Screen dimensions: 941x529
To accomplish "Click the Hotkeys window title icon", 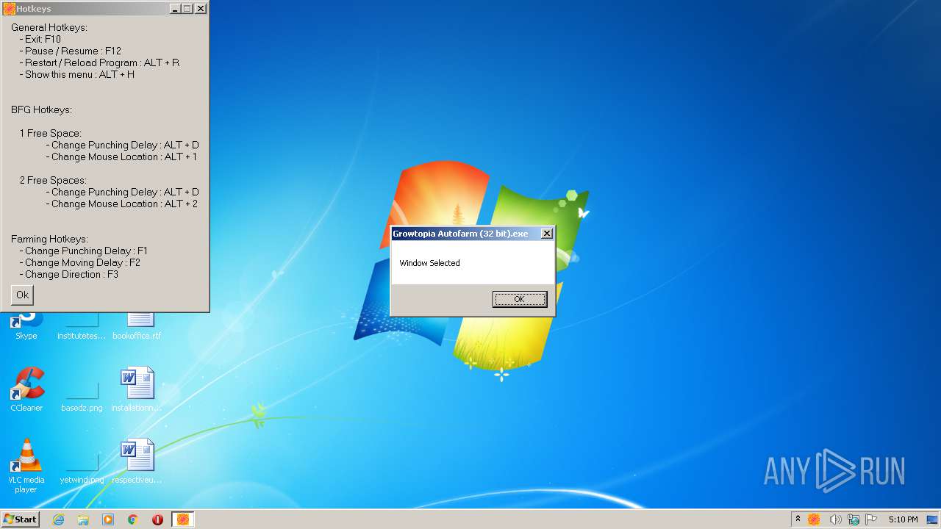I will click(10, 9).
